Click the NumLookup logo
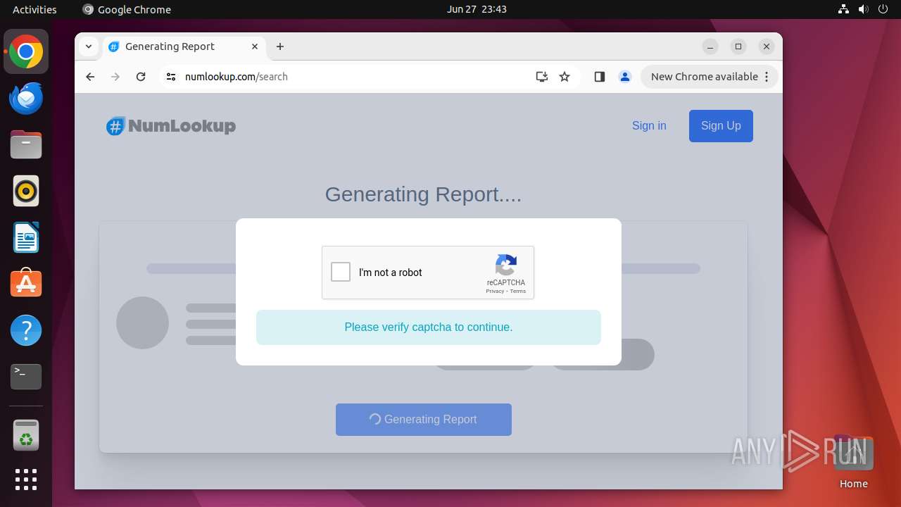 (x=171, y=126)
